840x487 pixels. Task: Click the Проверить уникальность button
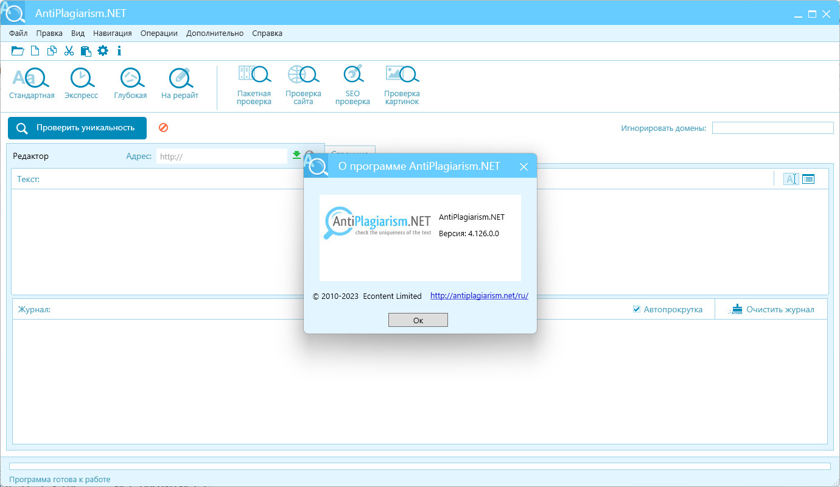point(77,128)
